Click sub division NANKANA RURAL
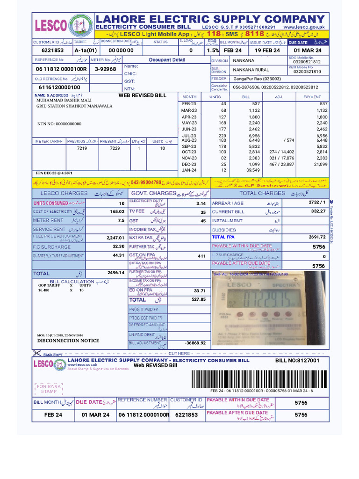The image size is (359, 479). tap(251, 70)
